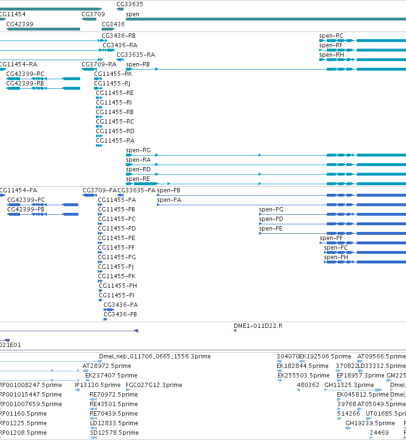Select protein CG3436-PB
Viewport: 406px width, 440px height.
(x=120, y=314)
